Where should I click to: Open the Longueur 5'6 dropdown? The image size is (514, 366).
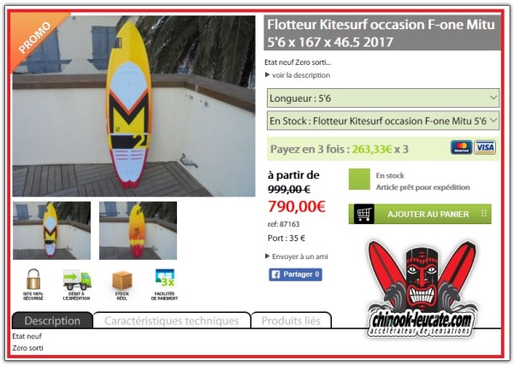(x=383, y=98)
